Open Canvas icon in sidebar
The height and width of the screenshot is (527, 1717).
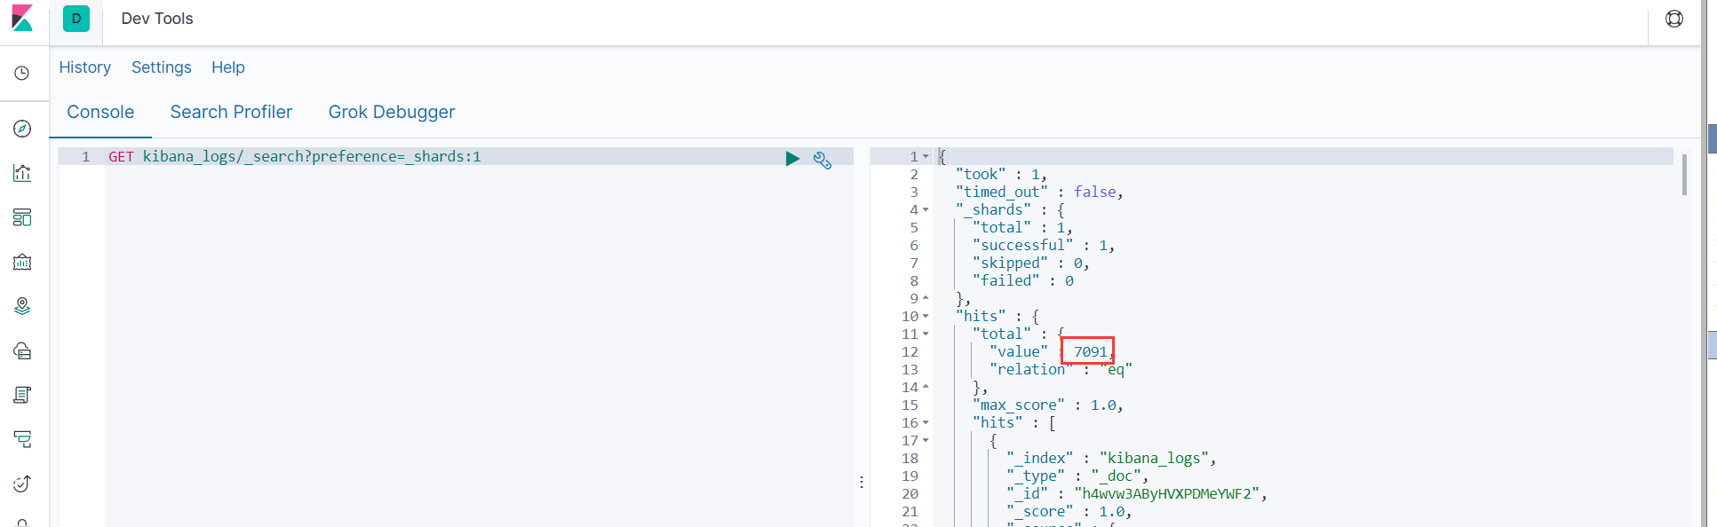point(22,262)
